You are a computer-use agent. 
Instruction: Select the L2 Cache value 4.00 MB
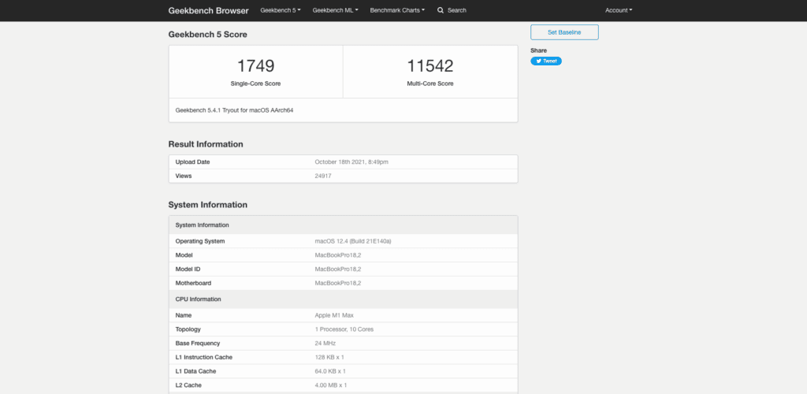click(331, 385)
